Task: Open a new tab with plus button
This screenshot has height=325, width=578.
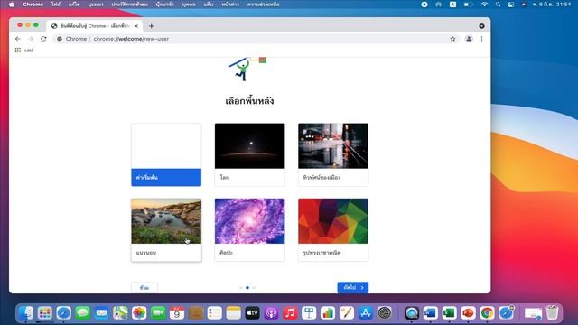Action: (152, 26)
